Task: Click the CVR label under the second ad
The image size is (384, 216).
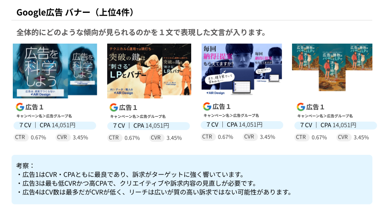Action: click(156, 138)
